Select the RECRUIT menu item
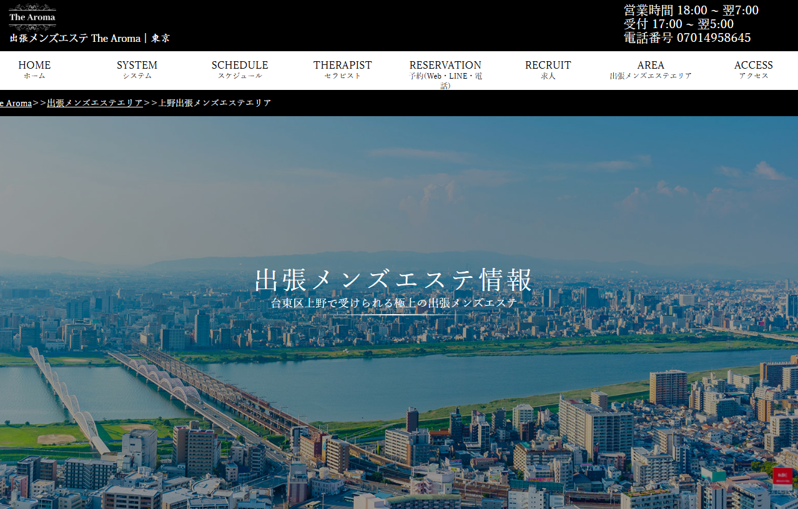 click(548, 69)
